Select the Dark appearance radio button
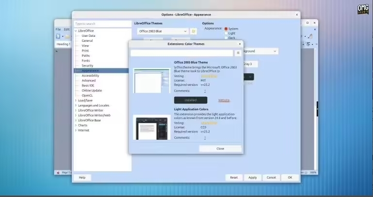 (x=226, y=38)
